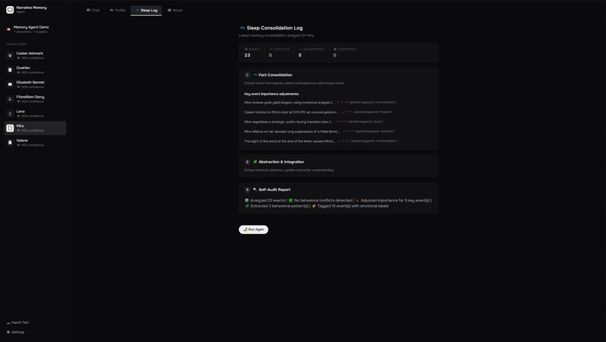
Task: Click the Confidence stat icon
Action: (335, 49)
